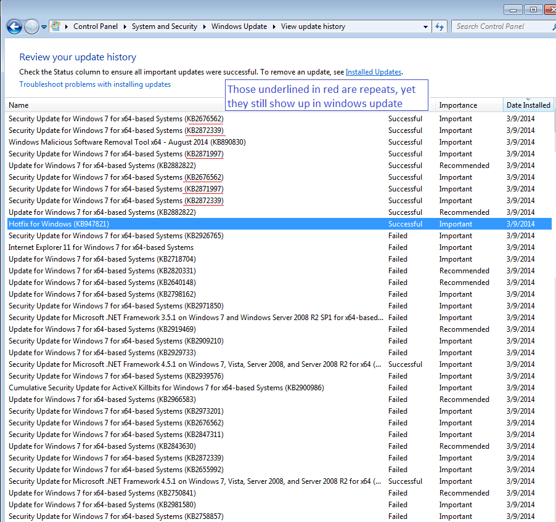Open System and Security breadcrumb
Image resolution: width=556 pixels, height=522 pixels.
pos(165,26)
